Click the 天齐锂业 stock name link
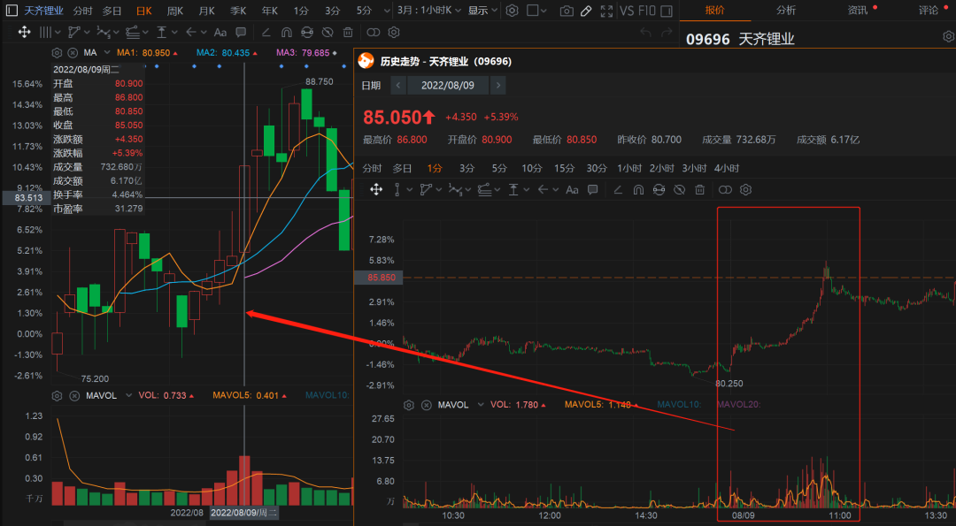Image resolution: width=956 pixels, height=526 pixels. 43,11
